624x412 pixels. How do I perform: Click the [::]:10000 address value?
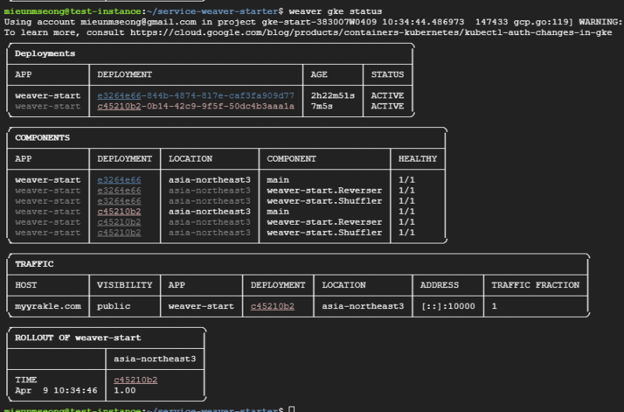coord(448,307)
